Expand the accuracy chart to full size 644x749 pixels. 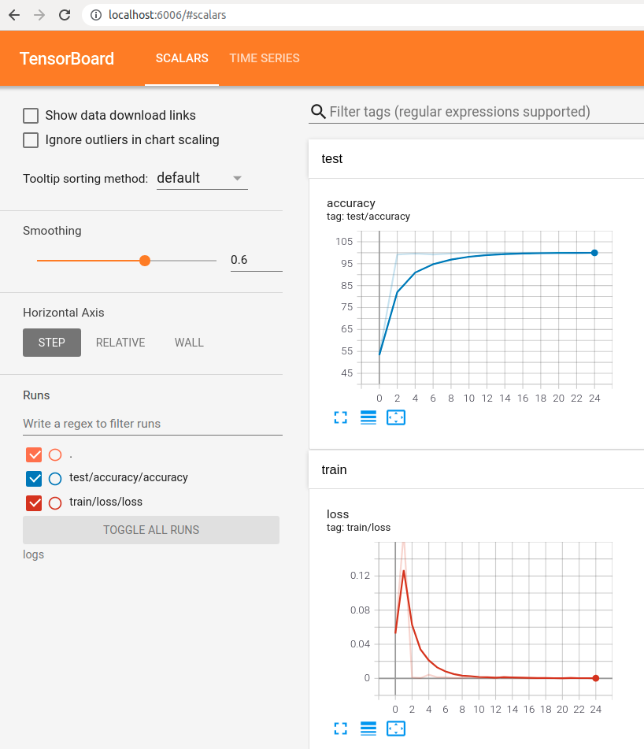(x=340, y=417)
